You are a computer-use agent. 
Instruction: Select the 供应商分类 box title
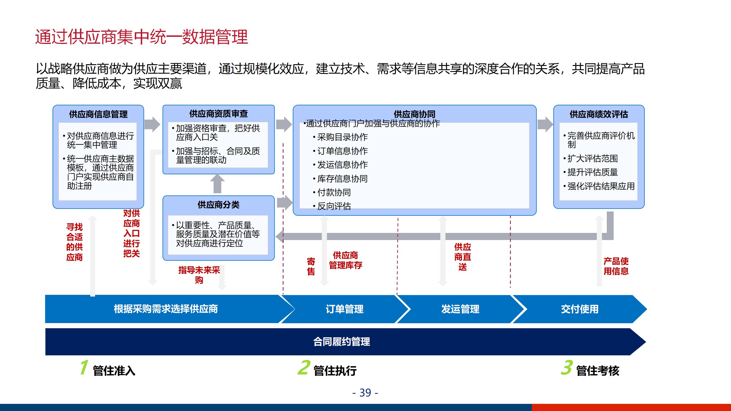coord(218,204)
